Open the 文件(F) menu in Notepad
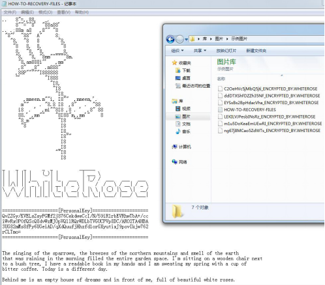325x285 pixels. point(10,12)
